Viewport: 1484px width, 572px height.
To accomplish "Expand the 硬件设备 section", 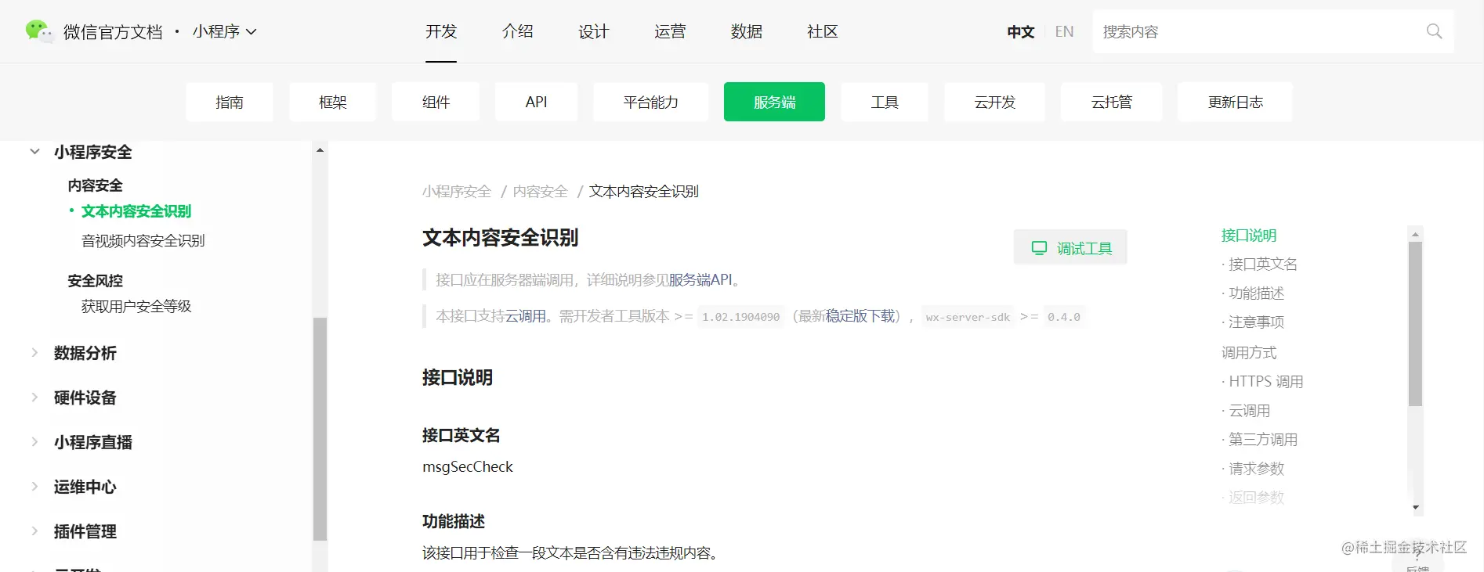I will pyautogui.click(x=34, y=398).
